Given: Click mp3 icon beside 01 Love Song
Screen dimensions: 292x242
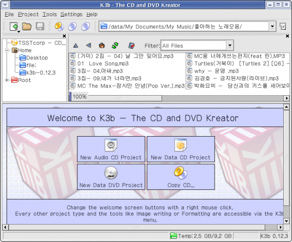Looking at the screenshot, I should (x=72, y=64).
